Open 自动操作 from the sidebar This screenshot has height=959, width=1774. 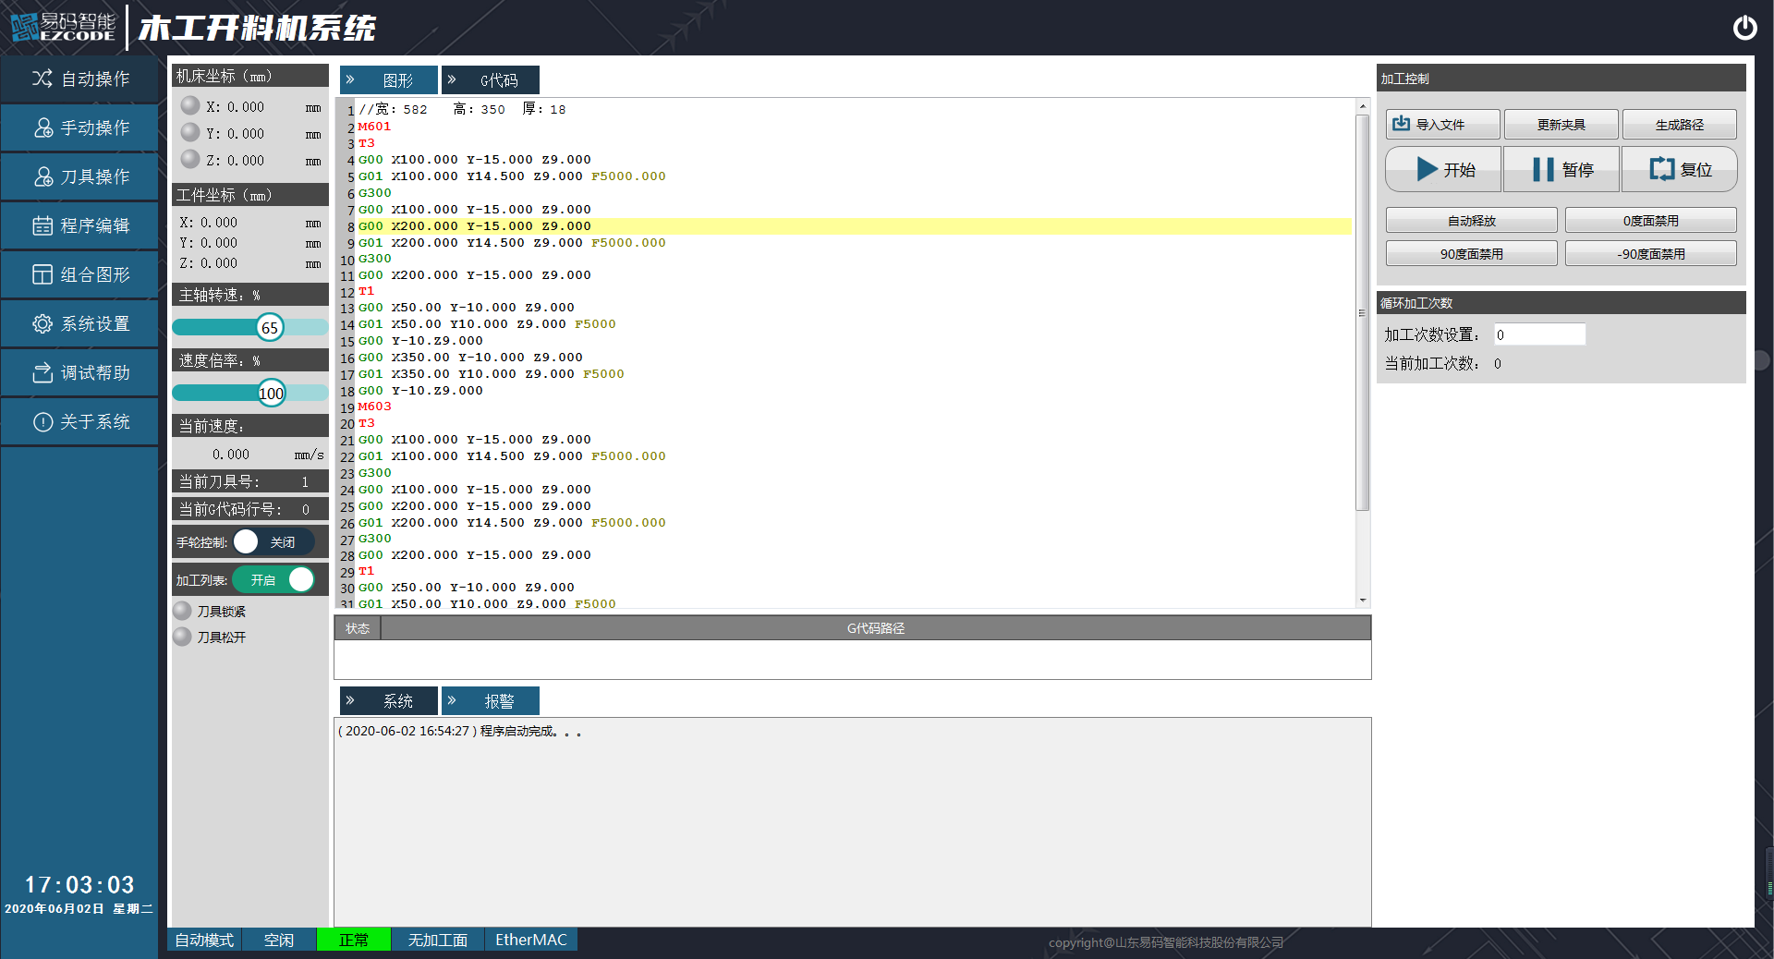[80, 79]
